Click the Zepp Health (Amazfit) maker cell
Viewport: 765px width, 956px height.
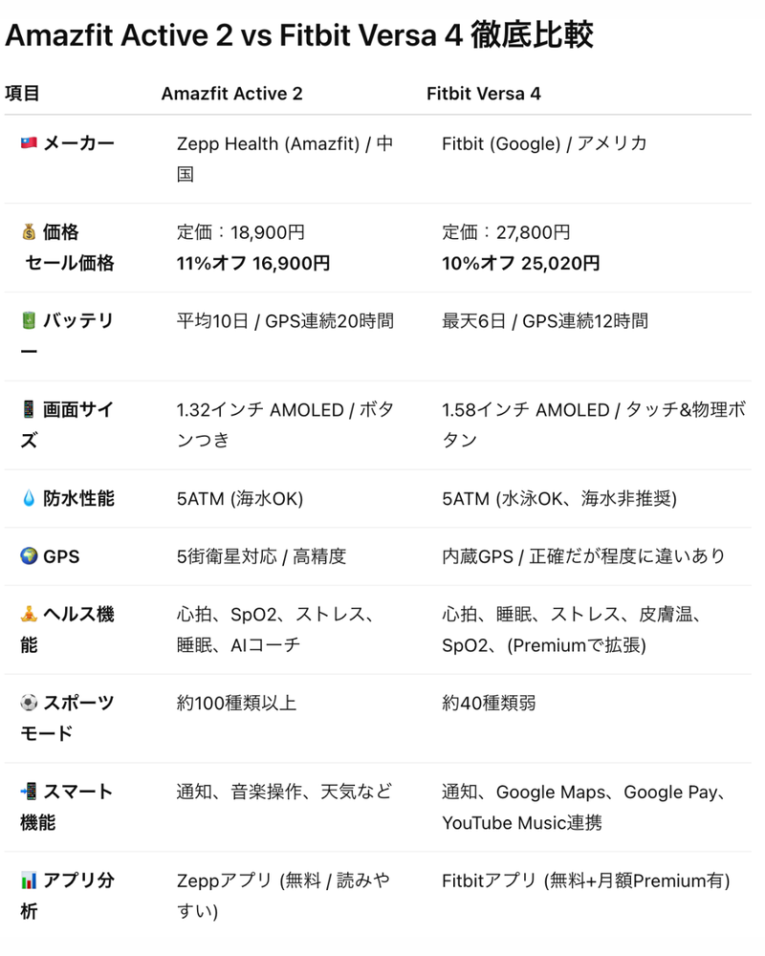pyautogui.click(x=284, y=144)
